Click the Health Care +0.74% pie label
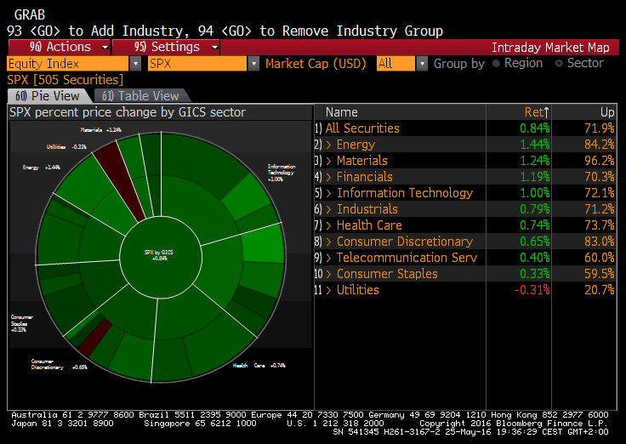Image resolution: width=626 pixels, height=444 pixels. click(x=259, y=366)
